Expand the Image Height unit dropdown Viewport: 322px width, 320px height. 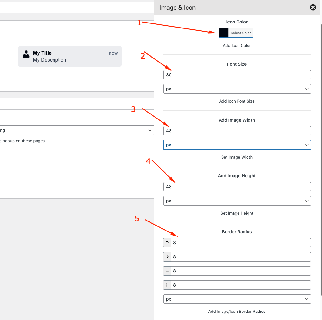237,201
